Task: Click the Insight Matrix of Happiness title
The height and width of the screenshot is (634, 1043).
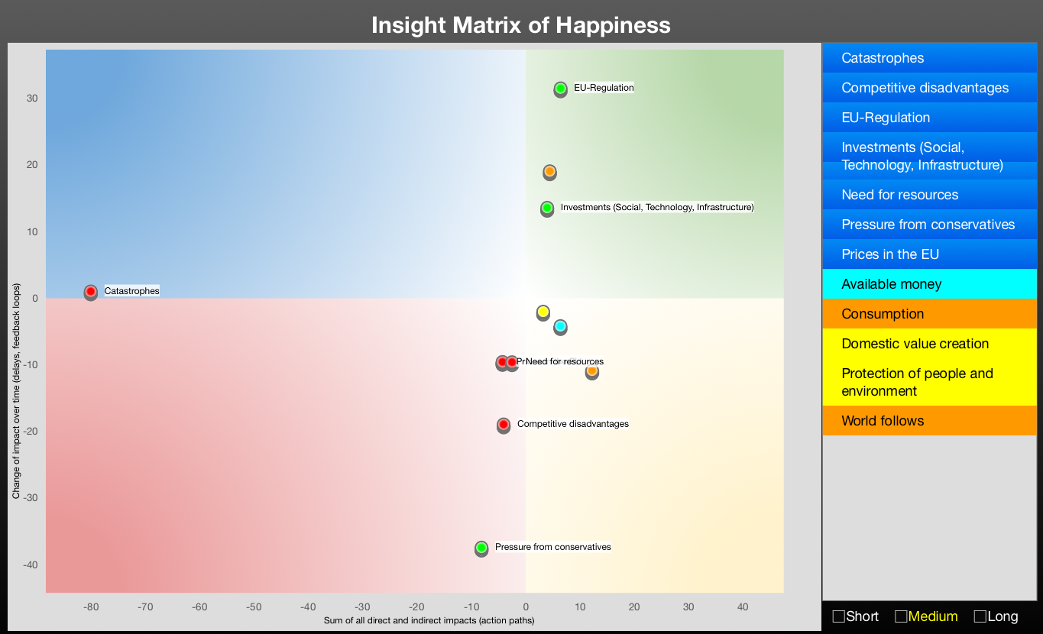Action: pyautogui.click(x=521, y=25)
